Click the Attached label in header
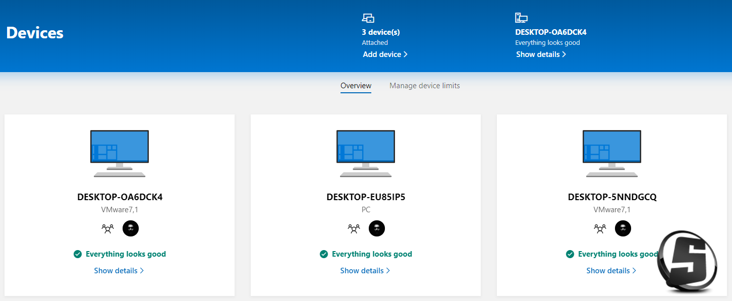732x301 pixels. [375, 43]
